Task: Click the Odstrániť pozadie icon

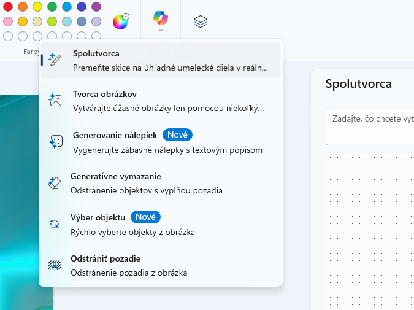Action: click(x=55, y=265)
